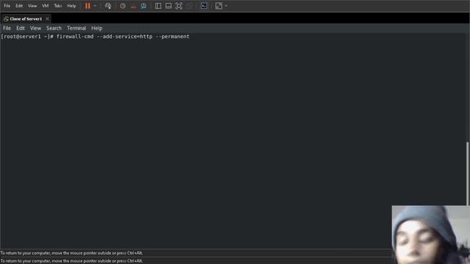Screen dimensions: 470x264
Task: Revert the VM to the previous snapshot
Action: 133,6
